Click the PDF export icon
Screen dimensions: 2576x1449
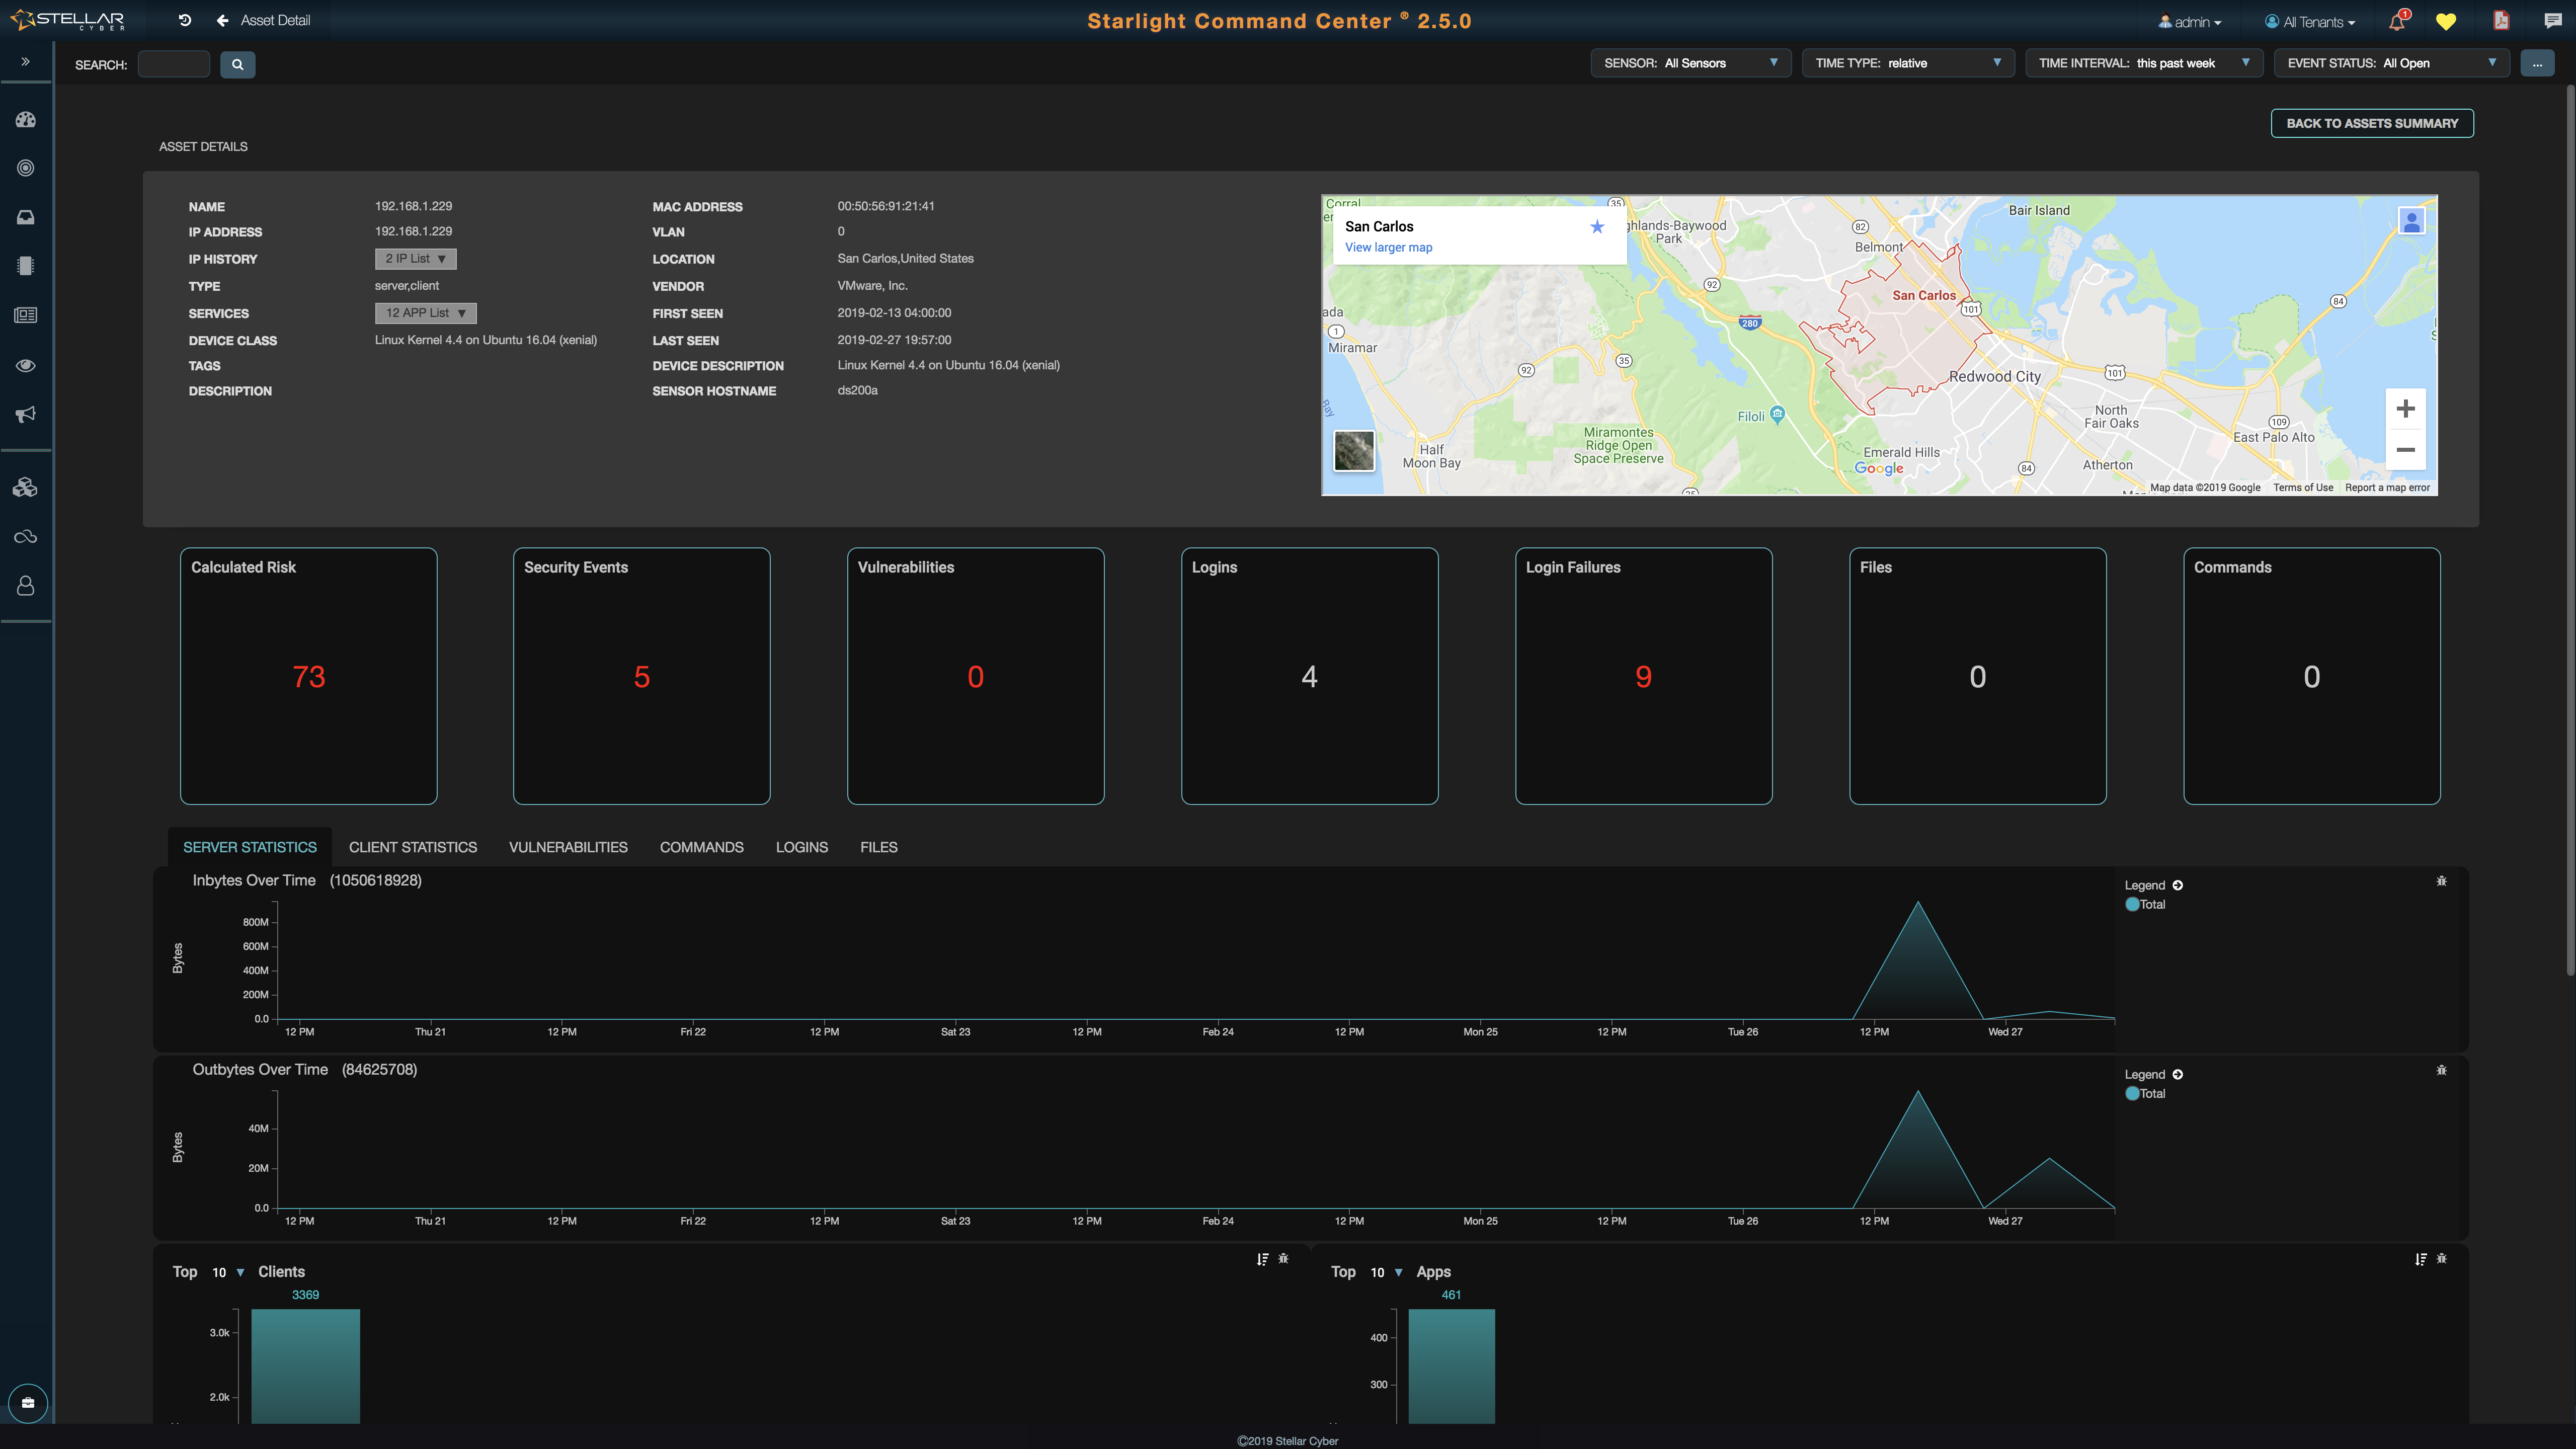tap(2501, 21)
